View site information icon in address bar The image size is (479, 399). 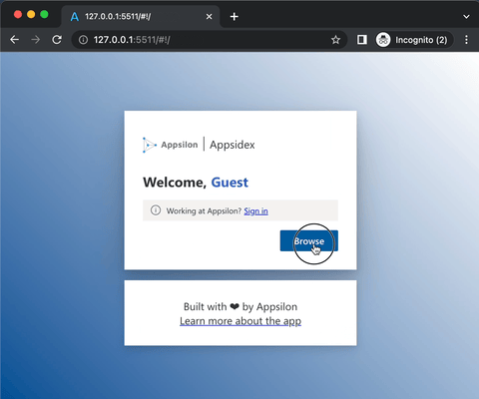pyautogui.click(x=83, y=40)
